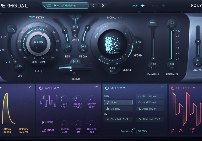Disable the MIDI / CV modulator power
This screenshot has height=141, width=202.
coord(107,88)
